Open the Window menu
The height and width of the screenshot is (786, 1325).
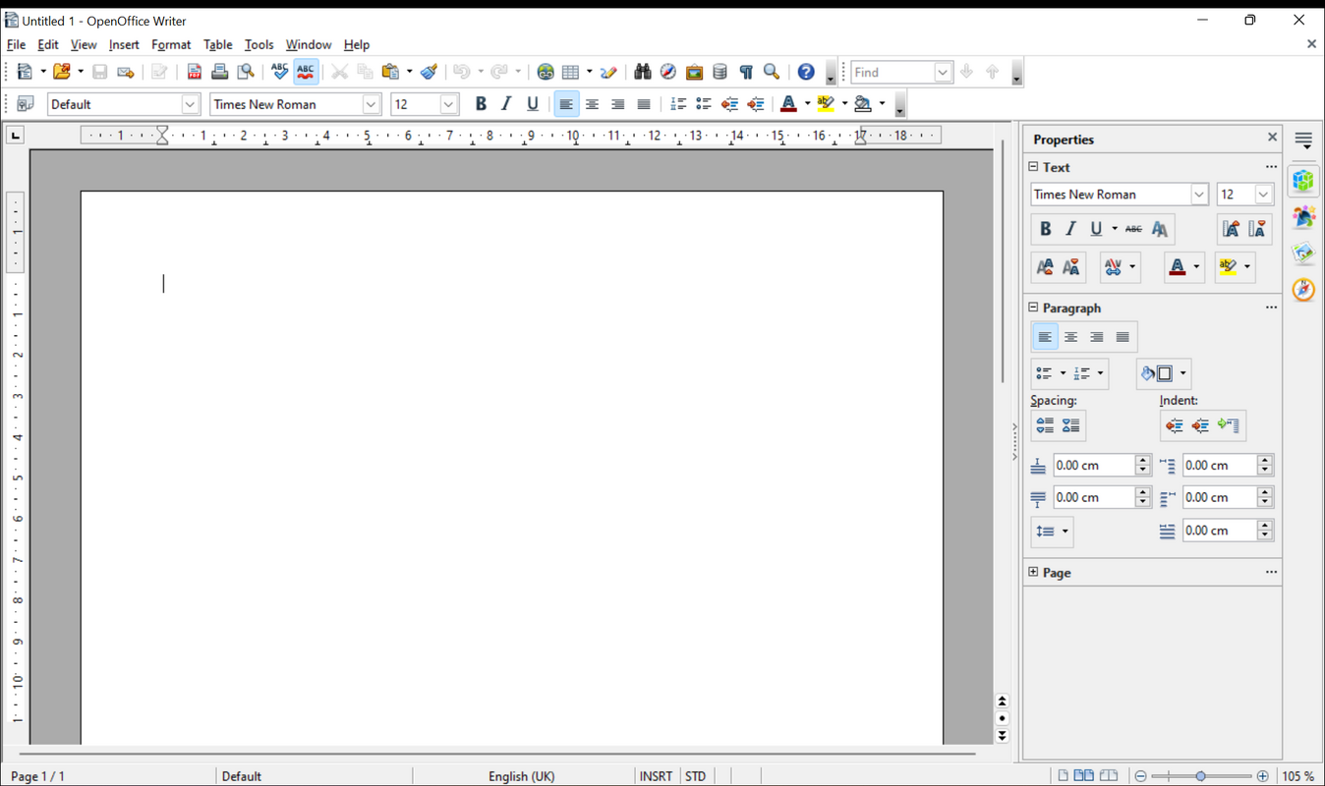pos(309,44)
